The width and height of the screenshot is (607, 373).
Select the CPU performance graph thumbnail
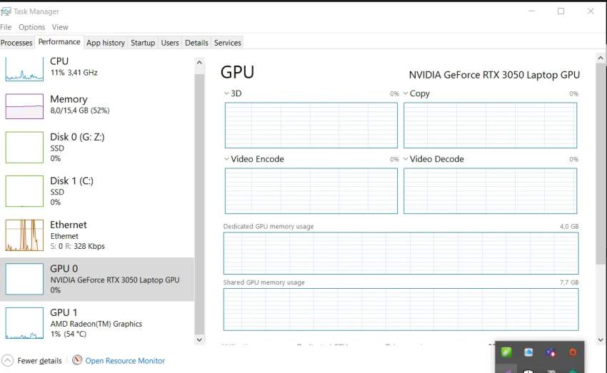pyautogui.click(x=24, y=68)
